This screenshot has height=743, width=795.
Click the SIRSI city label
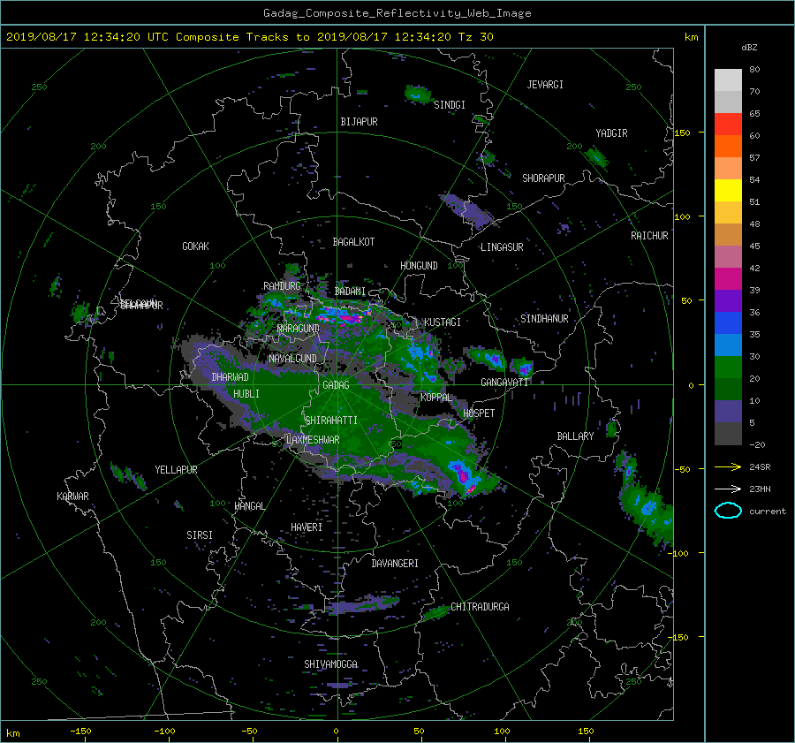coord(200,535)
